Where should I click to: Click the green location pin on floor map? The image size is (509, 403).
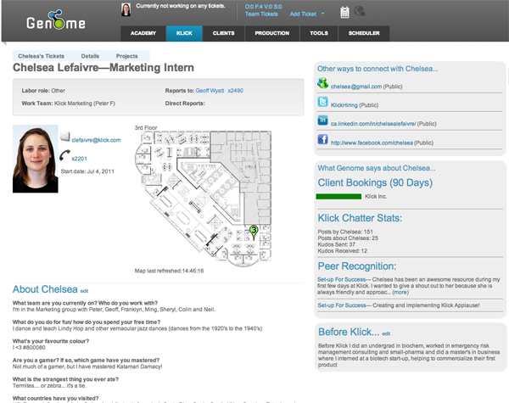[x=254, y=232]
